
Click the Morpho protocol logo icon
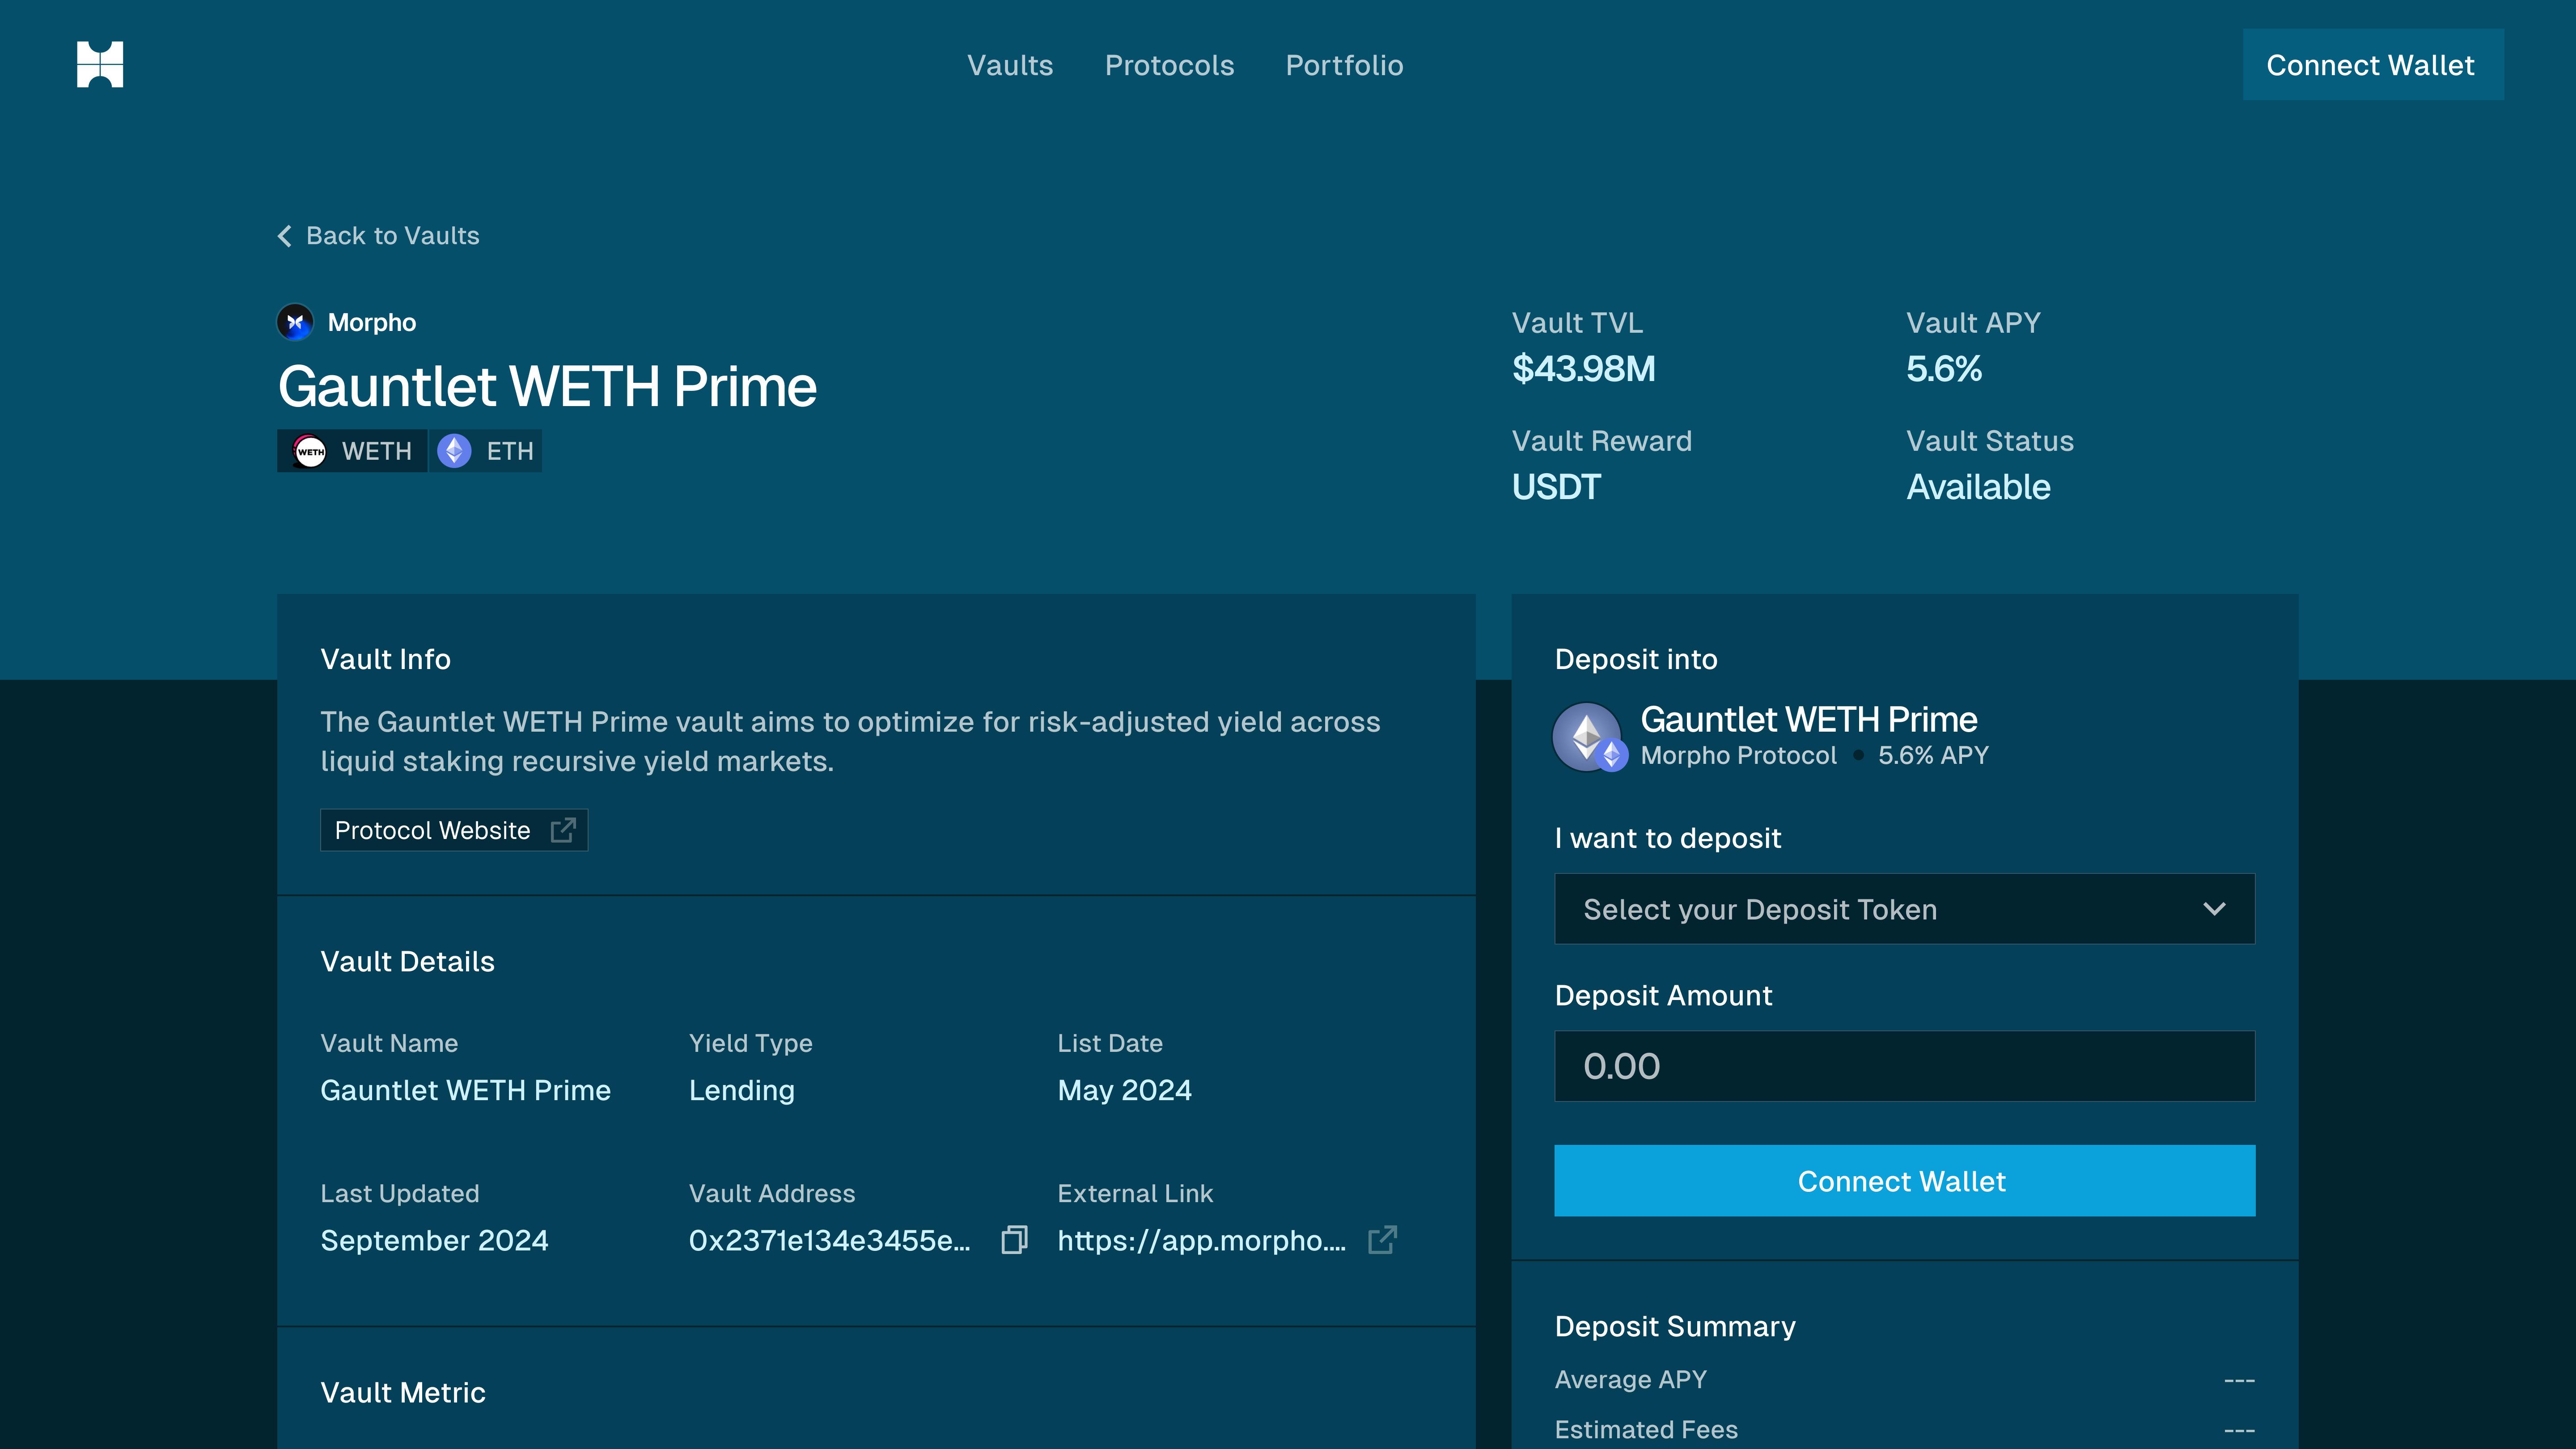click(x=295, y=322)
